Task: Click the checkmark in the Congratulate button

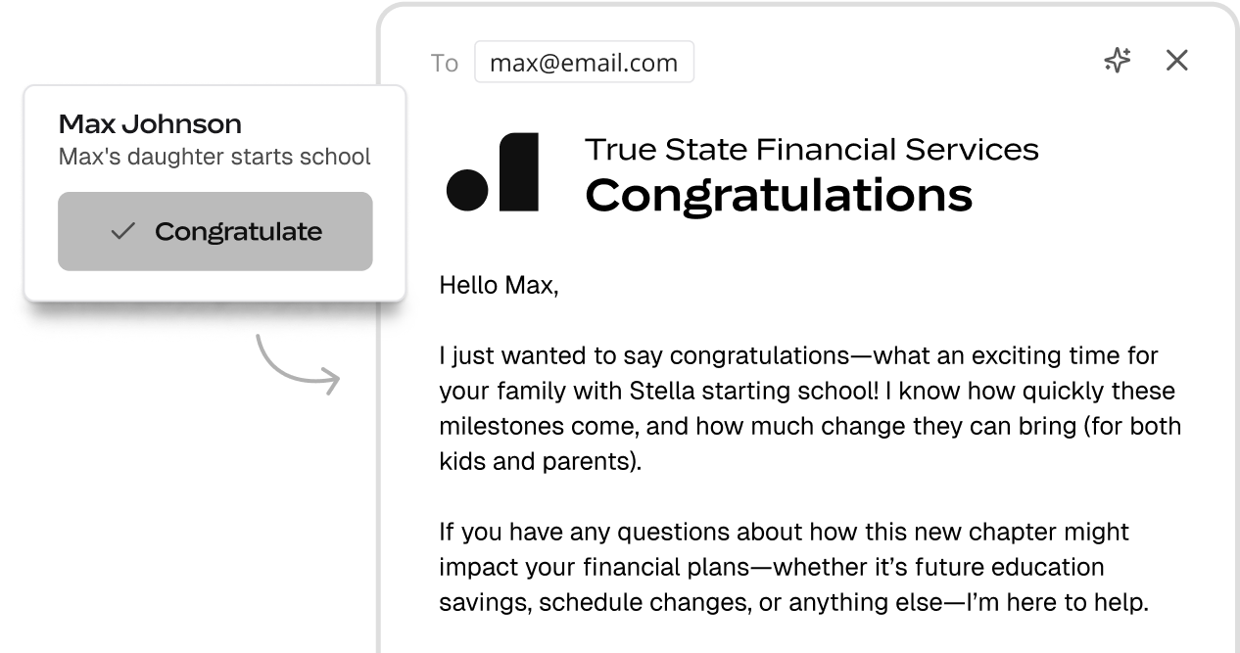Action: (122, 231)
